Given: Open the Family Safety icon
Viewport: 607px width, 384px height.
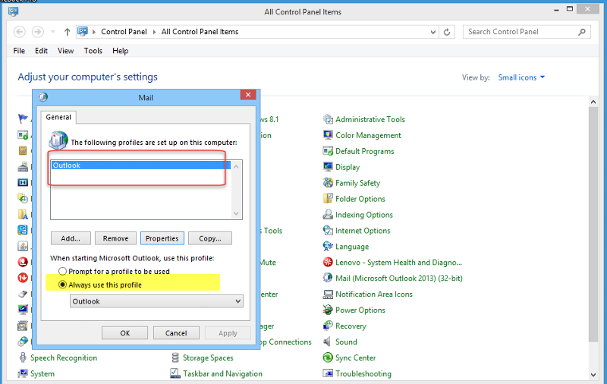Looking at the screenshot, I should click(x=328, y=183).
